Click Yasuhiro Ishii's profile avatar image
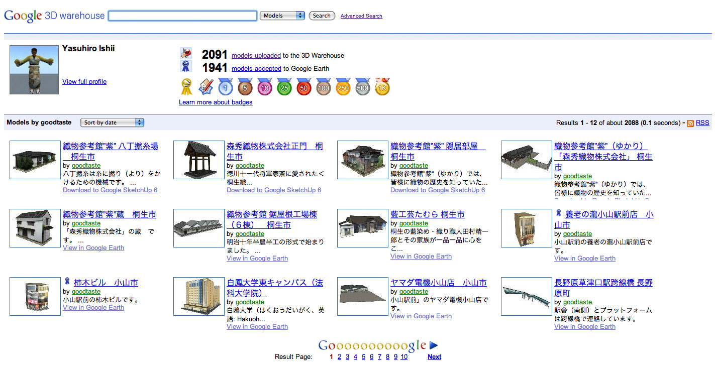The width and height of the screenshot is (715, 374). 34,70
